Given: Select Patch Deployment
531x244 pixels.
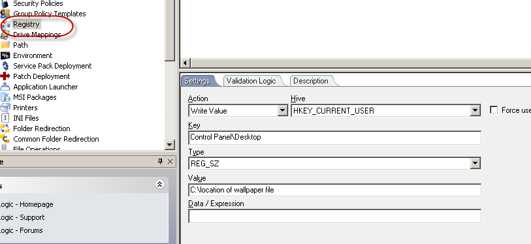Looking at the screenshot, I should 42,76.
